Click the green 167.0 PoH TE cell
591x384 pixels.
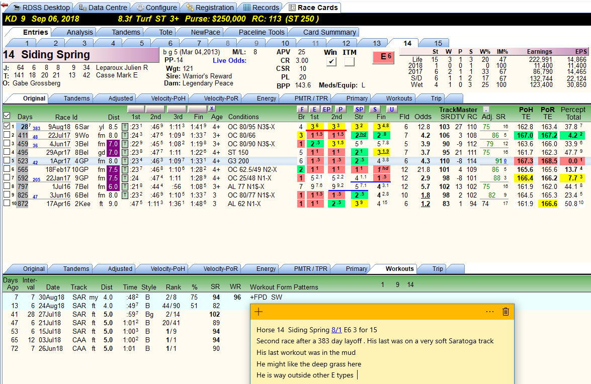click(525, 136)
